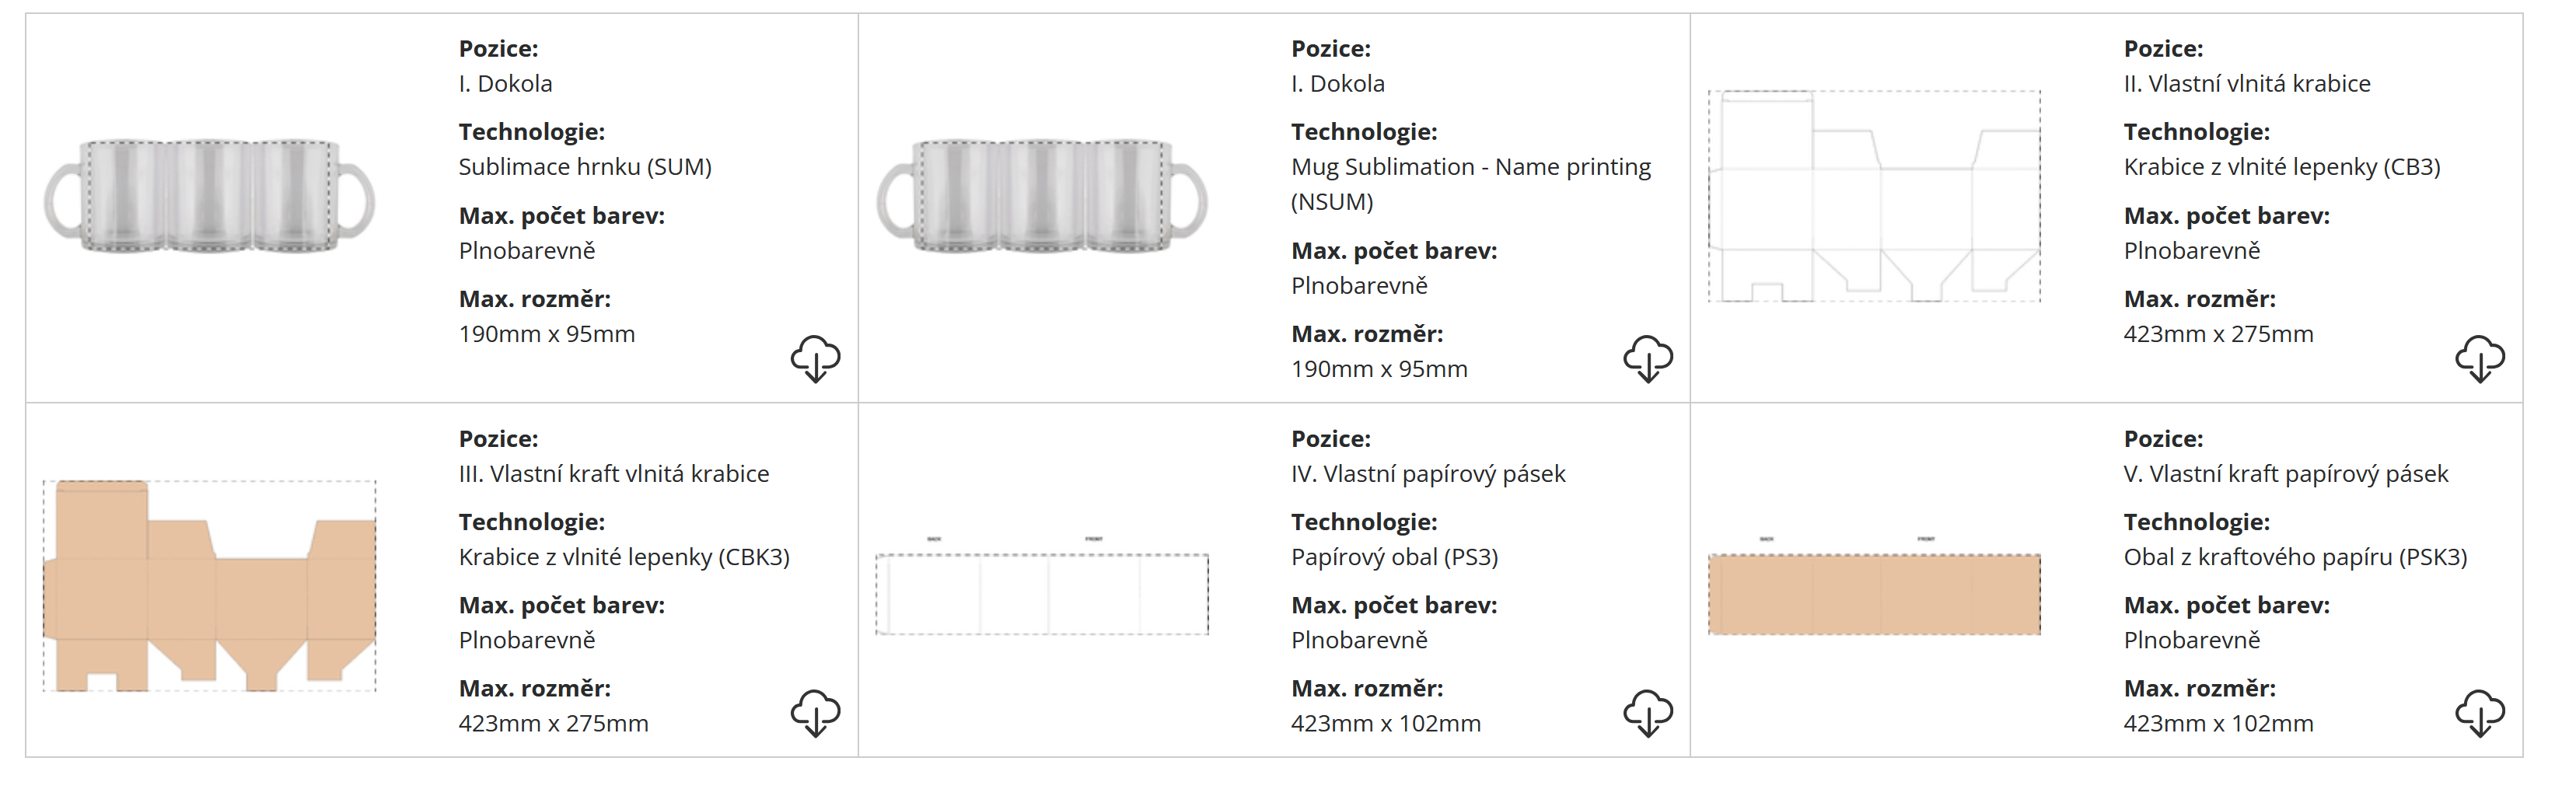The width and height of the screenshot is (2576, 789).
Task: View the kraft paper sleeve dieline image
Action: [1874, 593]
